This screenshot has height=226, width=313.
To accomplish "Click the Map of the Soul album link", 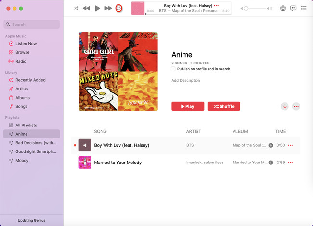I will click(x=249, y=145).
